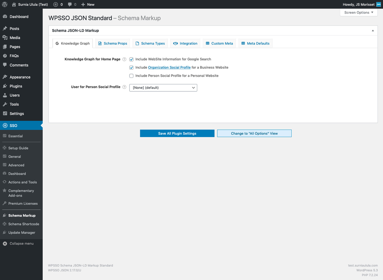
Task: Click the FAQs question icon in sidebar
Action: [x=5, y=56]
